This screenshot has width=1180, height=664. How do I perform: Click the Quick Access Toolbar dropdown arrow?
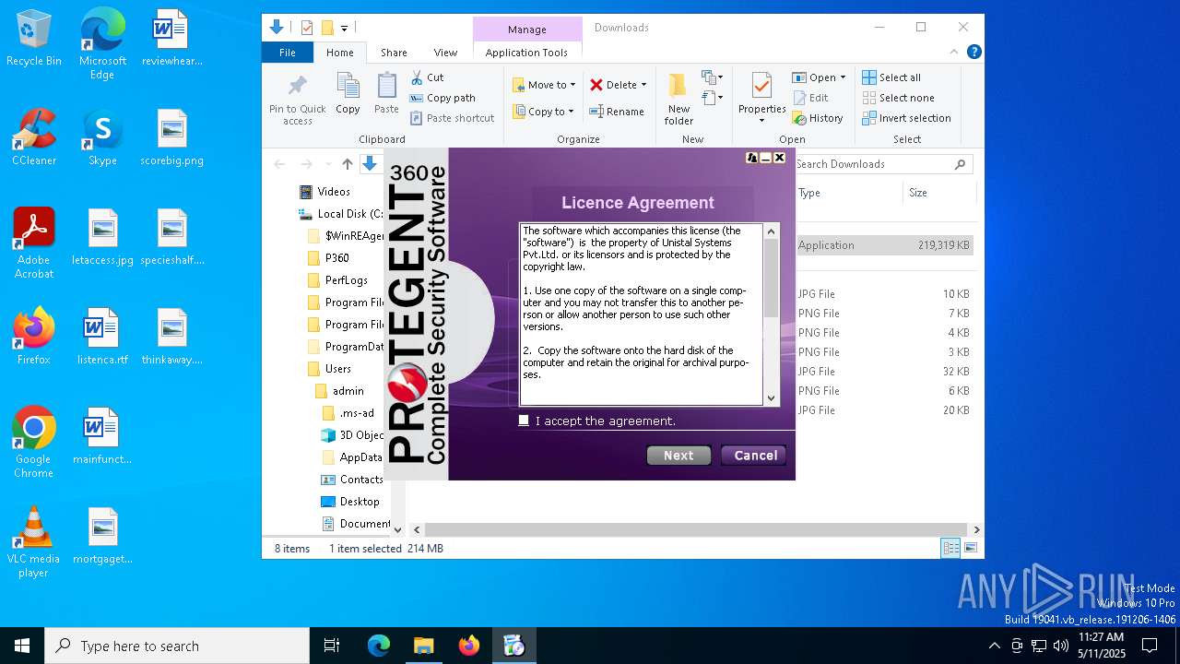[345, 29]
